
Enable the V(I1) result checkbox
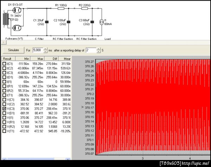pos(4,118)
